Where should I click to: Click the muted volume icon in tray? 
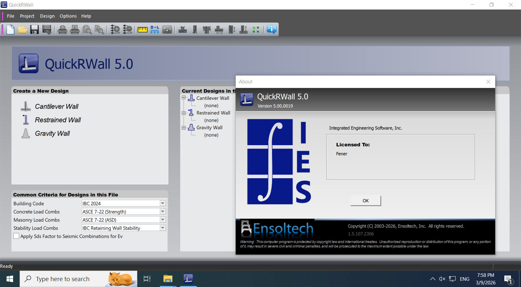click(x=442, y=279)
